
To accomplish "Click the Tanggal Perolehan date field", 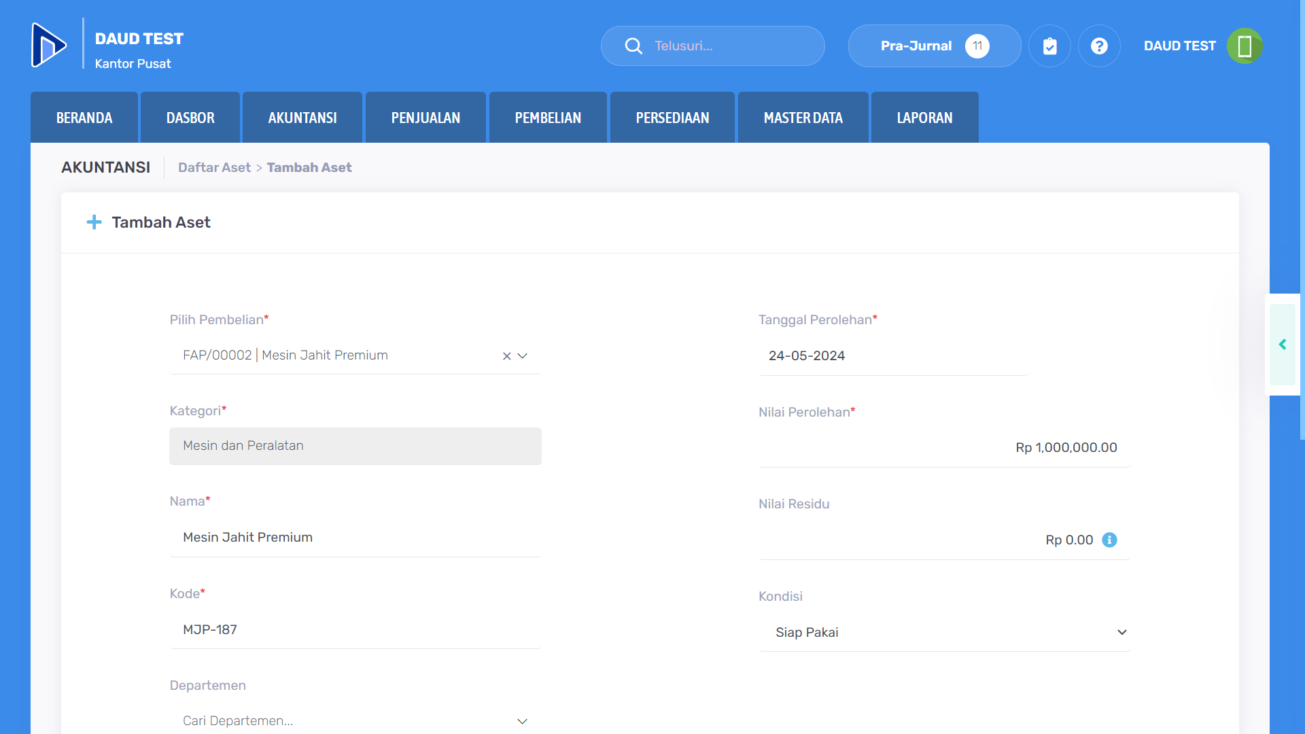I will (x=892, y=356).
